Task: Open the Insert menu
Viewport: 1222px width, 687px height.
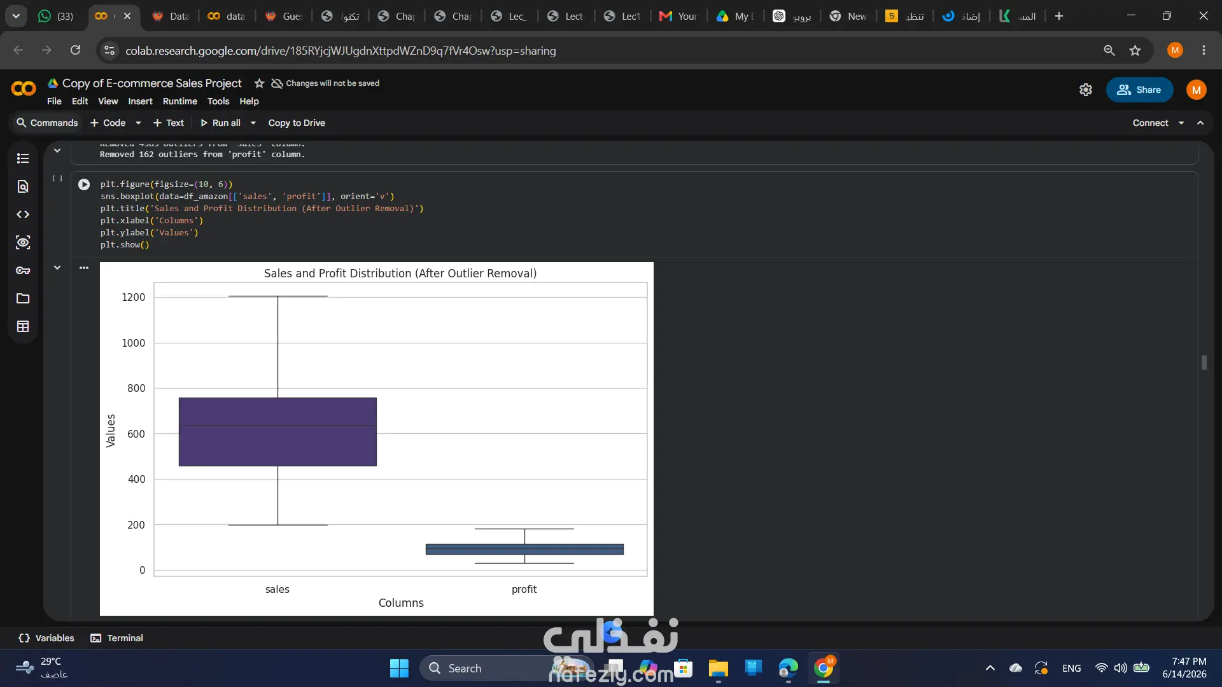Action: (x=140, y=101)
